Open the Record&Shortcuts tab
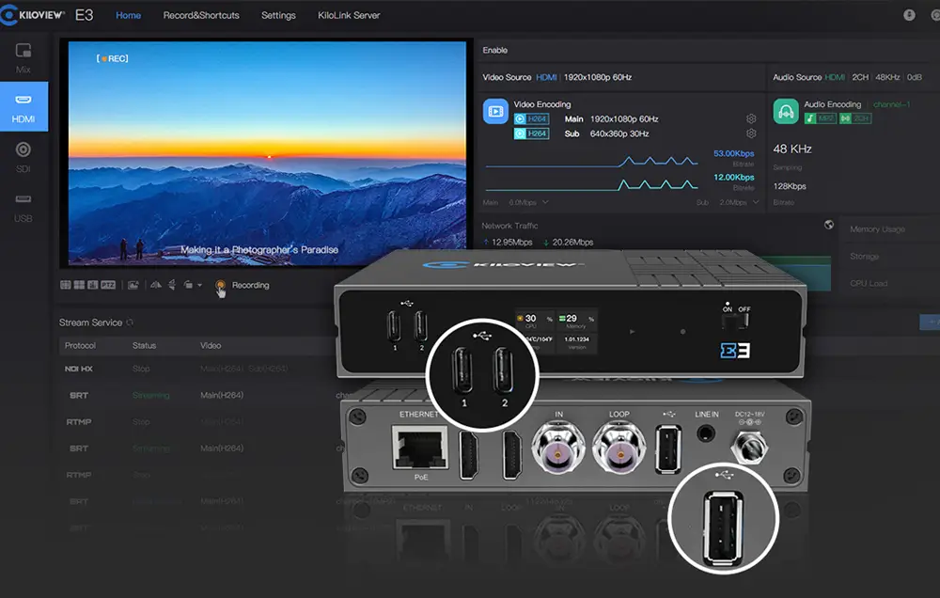Screen dimensions: 940x598 pyautogui.click(x=201, y=15)
